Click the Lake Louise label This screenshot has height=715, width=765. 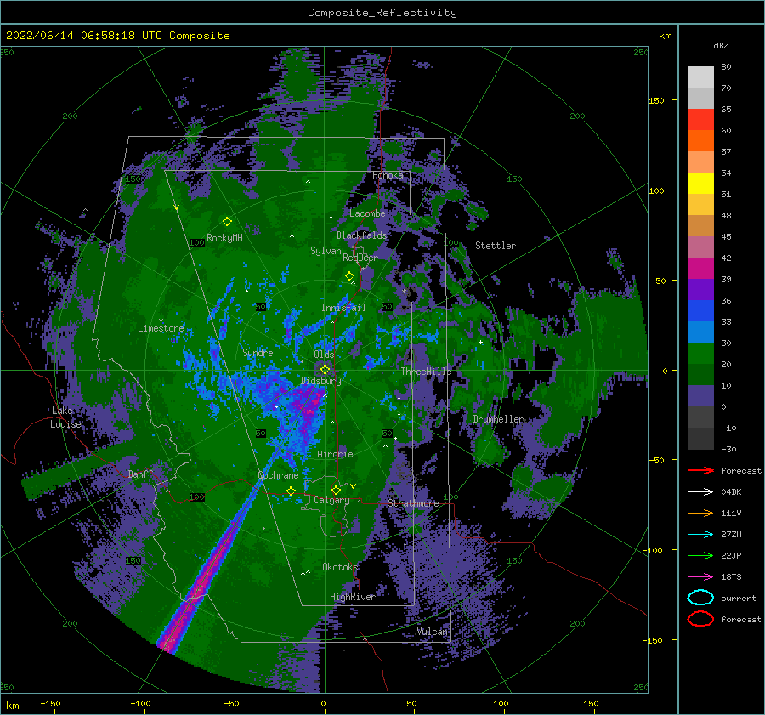(x=65, y=417)
